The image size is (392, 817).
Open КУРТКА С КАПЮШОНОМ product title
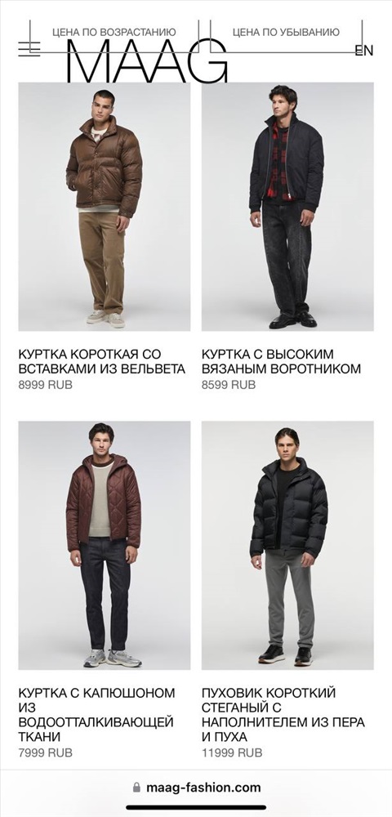97,715
